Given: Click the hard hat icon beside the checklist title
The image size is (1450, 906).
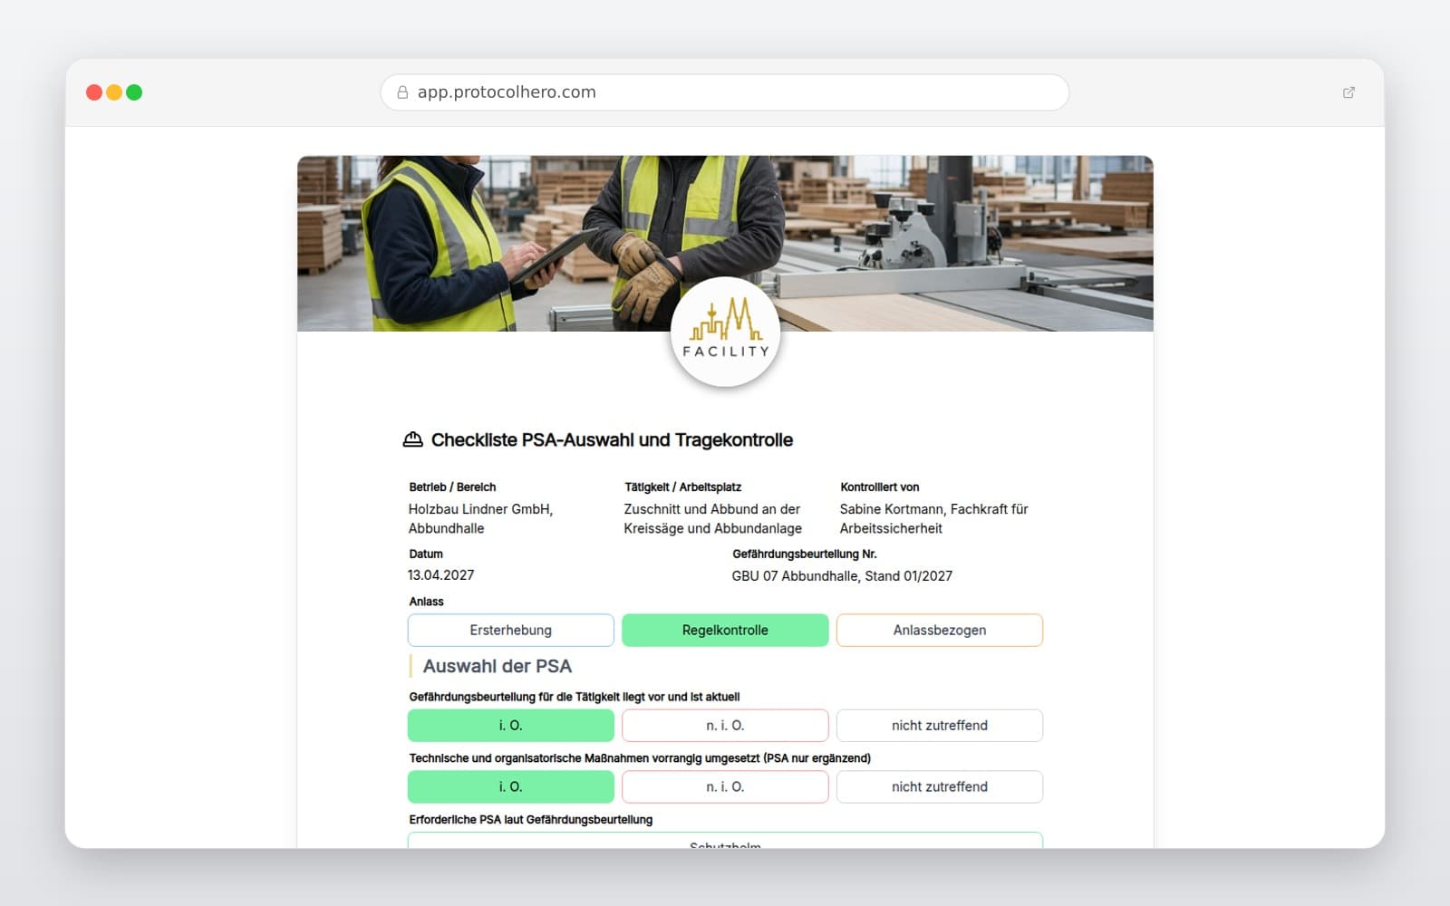Looking at the screenshot, I should coord(412,439).
